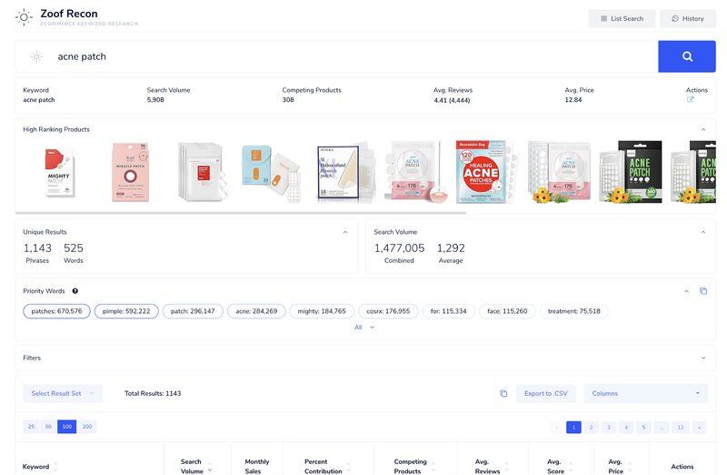Toggle the 'pimple: 592,222' priority word chip

click(x=126, y=311)
